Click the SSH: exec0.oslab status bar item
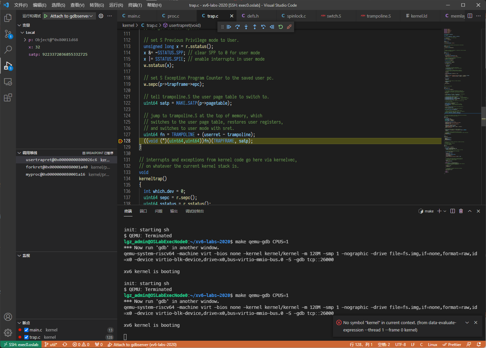This screenshot has width=486, height=348. (21, 344)
